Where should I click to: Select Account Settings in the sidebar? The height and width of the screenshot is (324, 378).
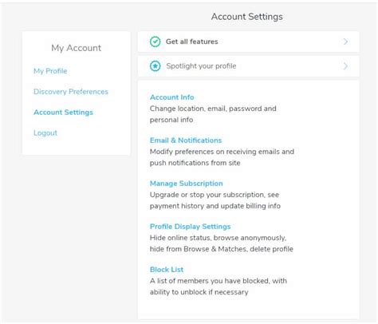coord(63,113)
